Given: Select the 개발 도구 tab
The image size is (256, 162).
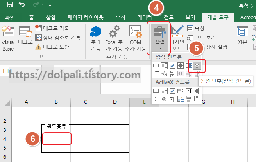Looking at the screenshot, I should pos(218,17).
